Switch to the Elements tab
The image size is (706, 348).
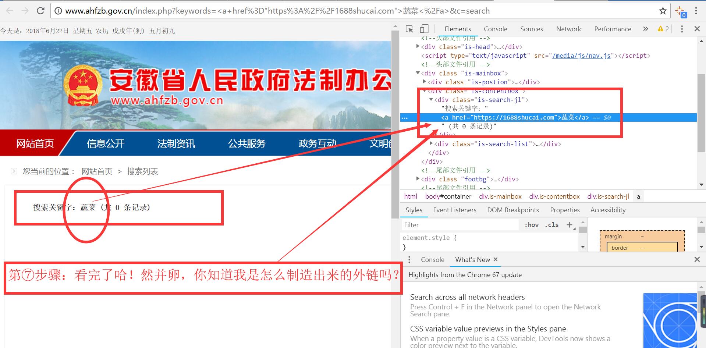[x=458, y=29]
